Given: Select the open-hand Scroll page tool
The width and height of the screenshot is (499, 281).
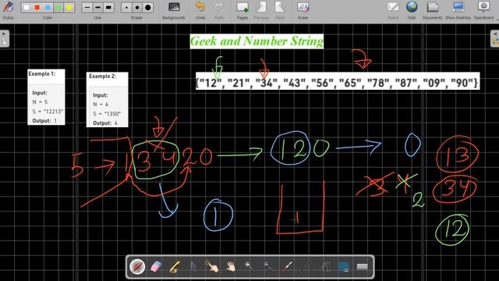Looking at the screenshot, I should click(x=231, y=267).
